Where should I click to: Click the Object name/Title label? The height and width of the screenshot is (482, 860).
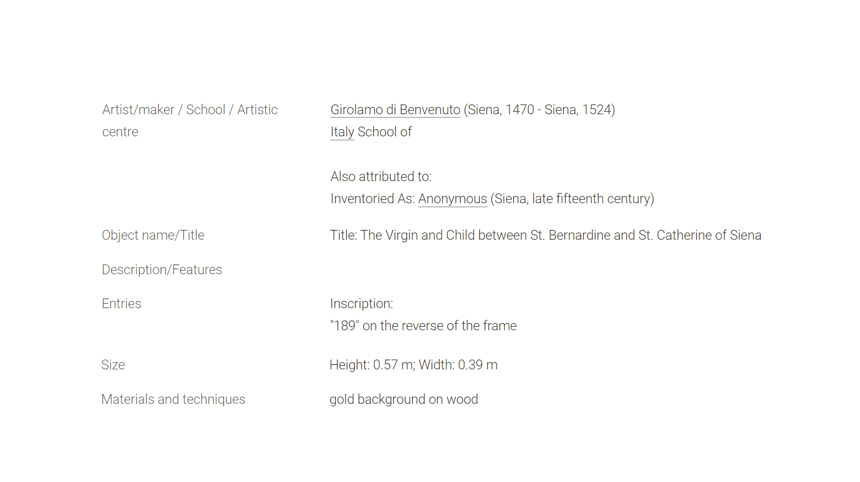click(x=153, y=235)
